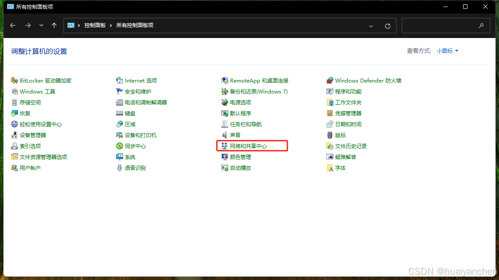Screen dimensions: 499x280
Task: Open the 默认程序 icon
Action: point(225,113)
